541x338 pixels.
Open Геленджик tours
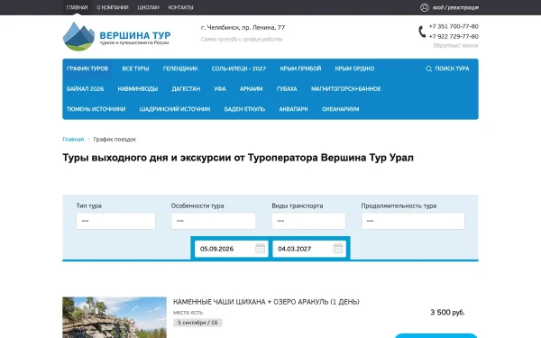tap(180, 69)
